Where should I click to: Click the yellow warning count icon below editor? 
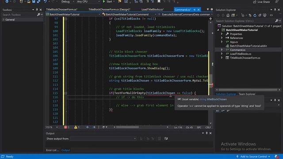tap(76, 127)
